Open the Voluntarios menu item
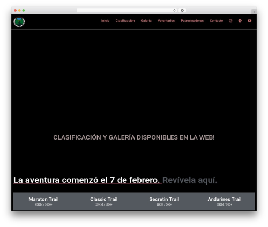This screenshot has height=227, width=268. point(166,21)
